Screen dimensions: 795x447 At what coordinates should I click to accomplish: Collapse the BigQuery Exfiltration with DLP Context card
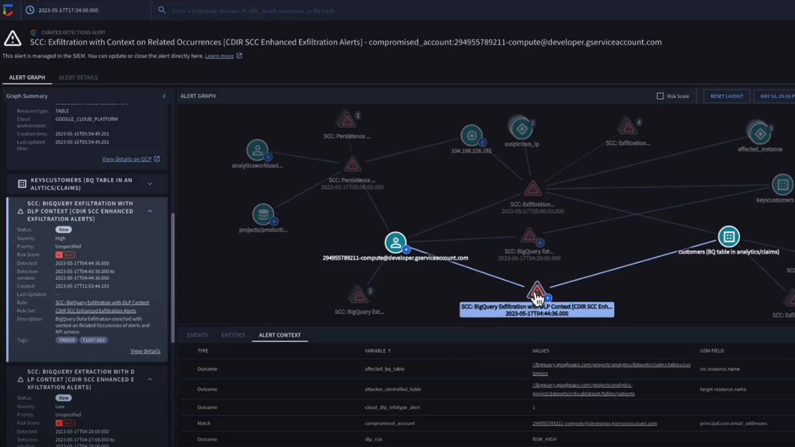(150, 211)
